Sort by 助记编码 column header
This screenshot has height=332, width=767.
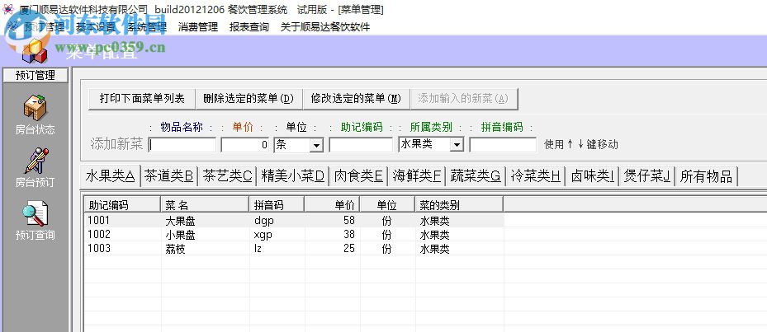click(x=122, y=204)
